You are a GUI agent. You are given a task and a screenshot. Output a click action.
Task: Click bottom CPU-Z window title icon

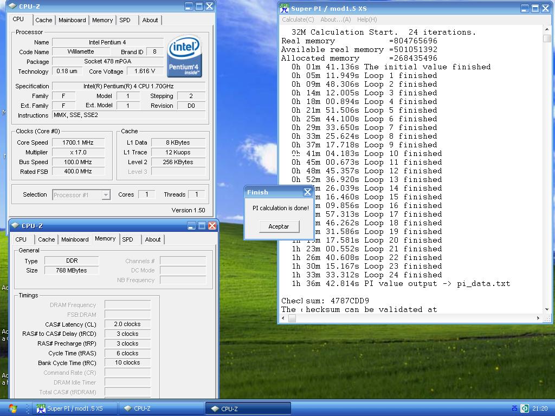click(x=15, y=225)
